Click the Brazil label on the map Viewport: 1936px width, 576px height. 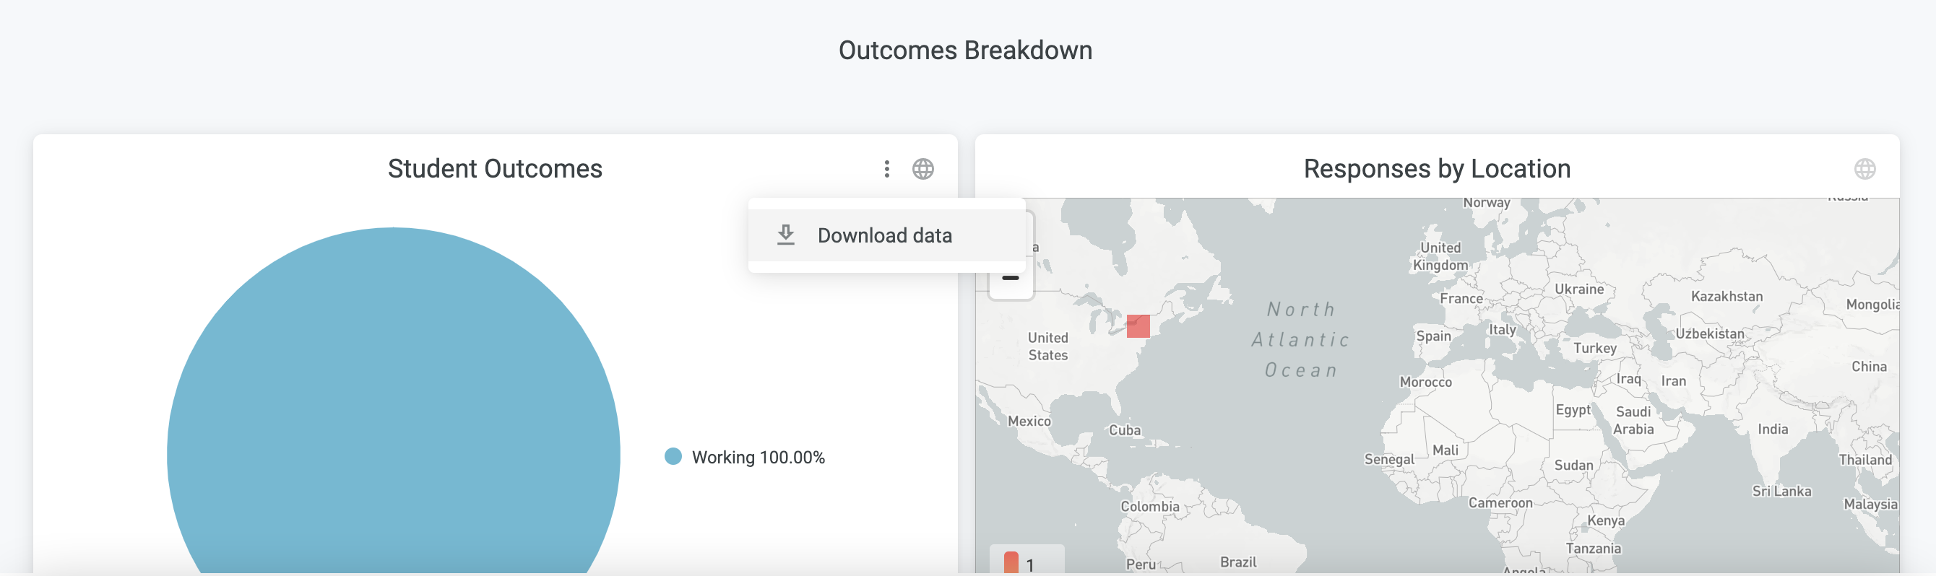(x=1237, y=562)
